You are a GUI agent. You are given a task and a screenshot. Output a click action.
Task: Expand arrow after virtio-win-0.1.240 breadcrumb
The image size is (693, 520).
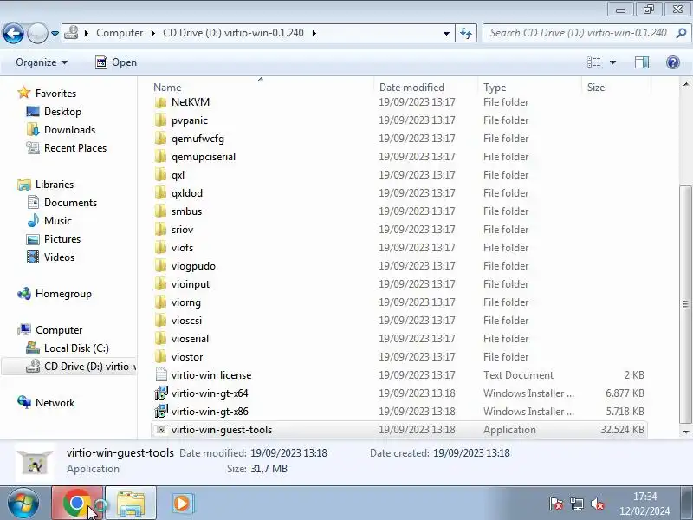tap(314, 34)
